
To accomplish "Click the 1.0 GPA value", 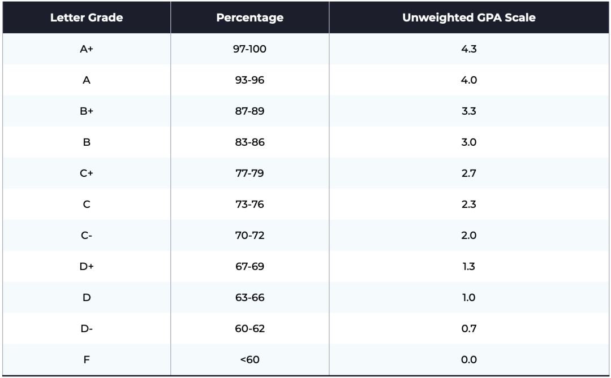I will pos(469,298).
